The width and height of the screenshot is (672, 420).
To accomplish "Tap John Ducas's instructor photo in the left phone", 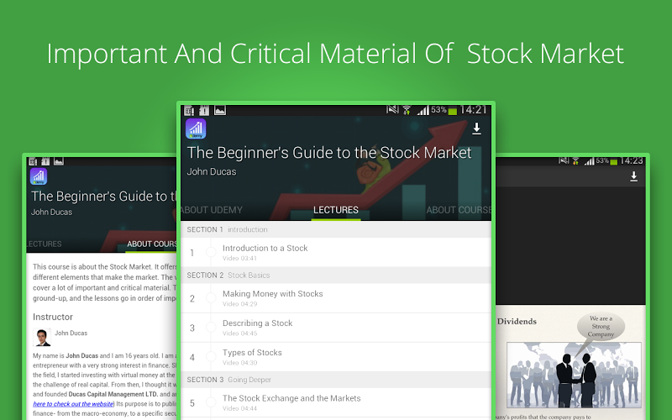I will pyautogui.click(x=41, y=338).
